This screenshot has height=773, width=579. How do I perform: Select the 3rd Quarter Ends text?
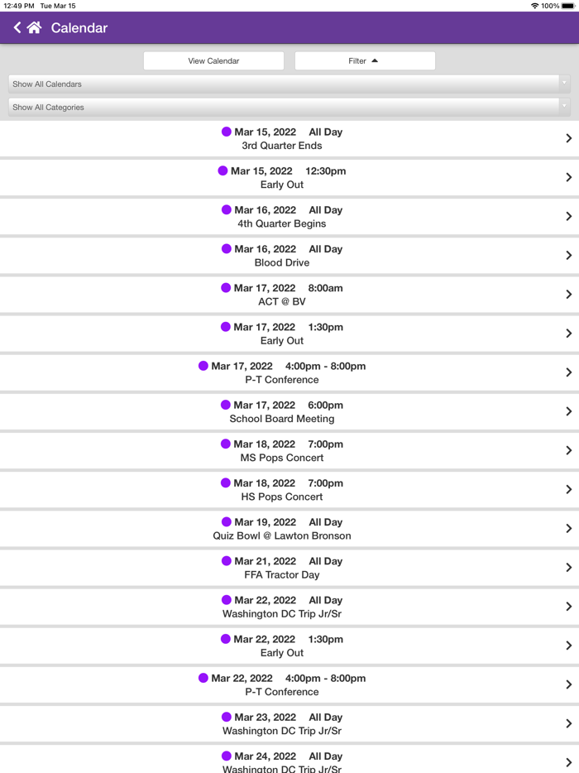click(282, 146)
